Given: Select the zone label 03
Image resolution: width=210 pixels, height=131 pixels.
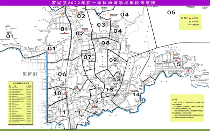Looking at the screenshot, I should 101,25.
